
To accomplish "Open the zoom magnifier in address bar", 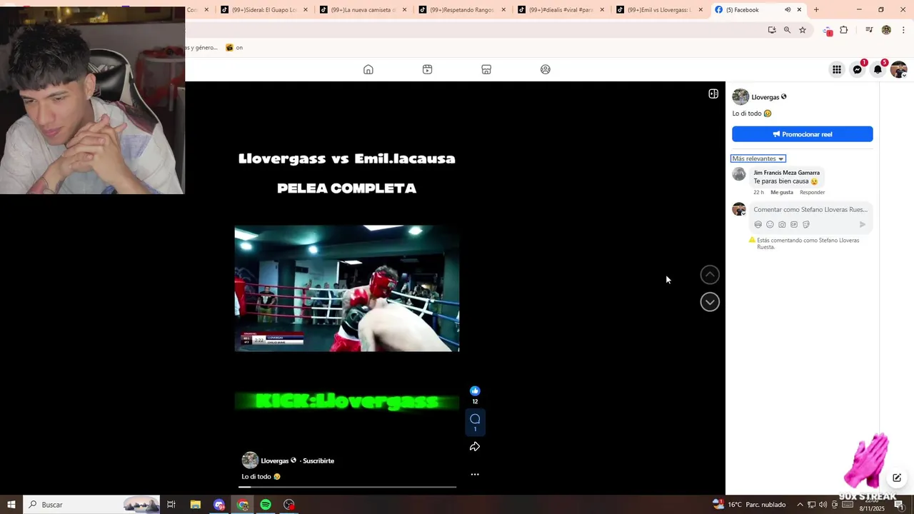I will click(787, 30).
